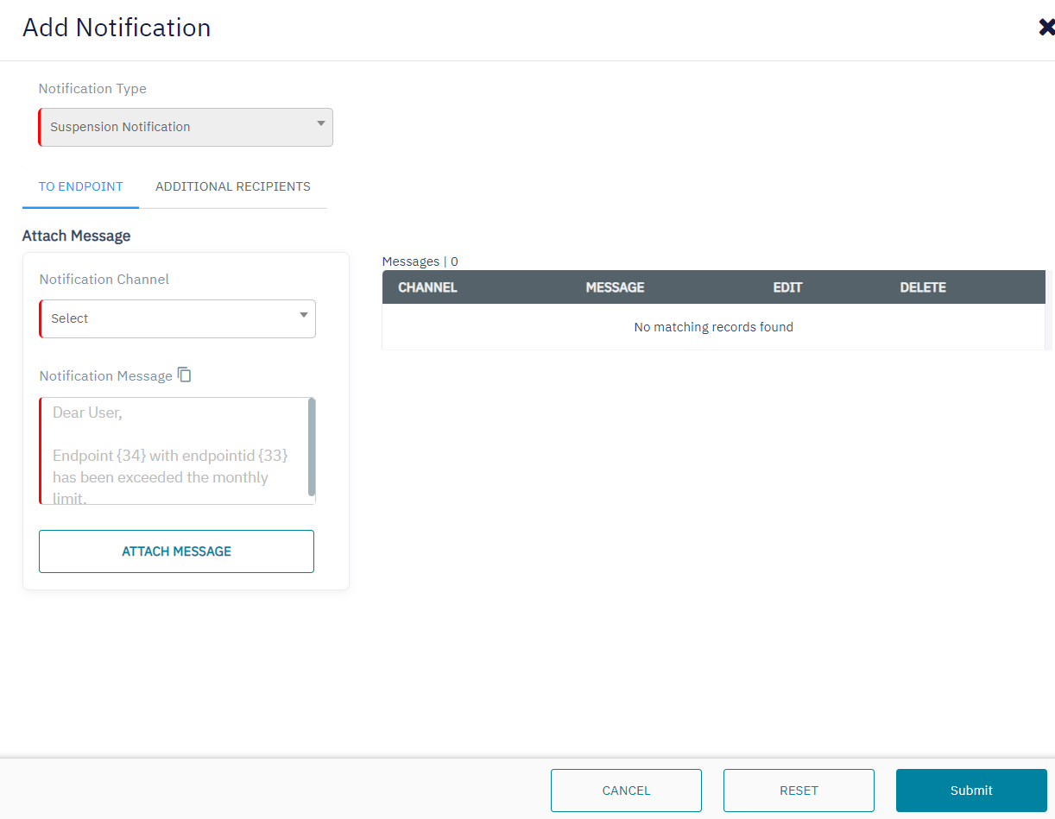Click the Notification Channel field label
The image size is (1055, 819).
pyautogui.click(x=104, y=280)
